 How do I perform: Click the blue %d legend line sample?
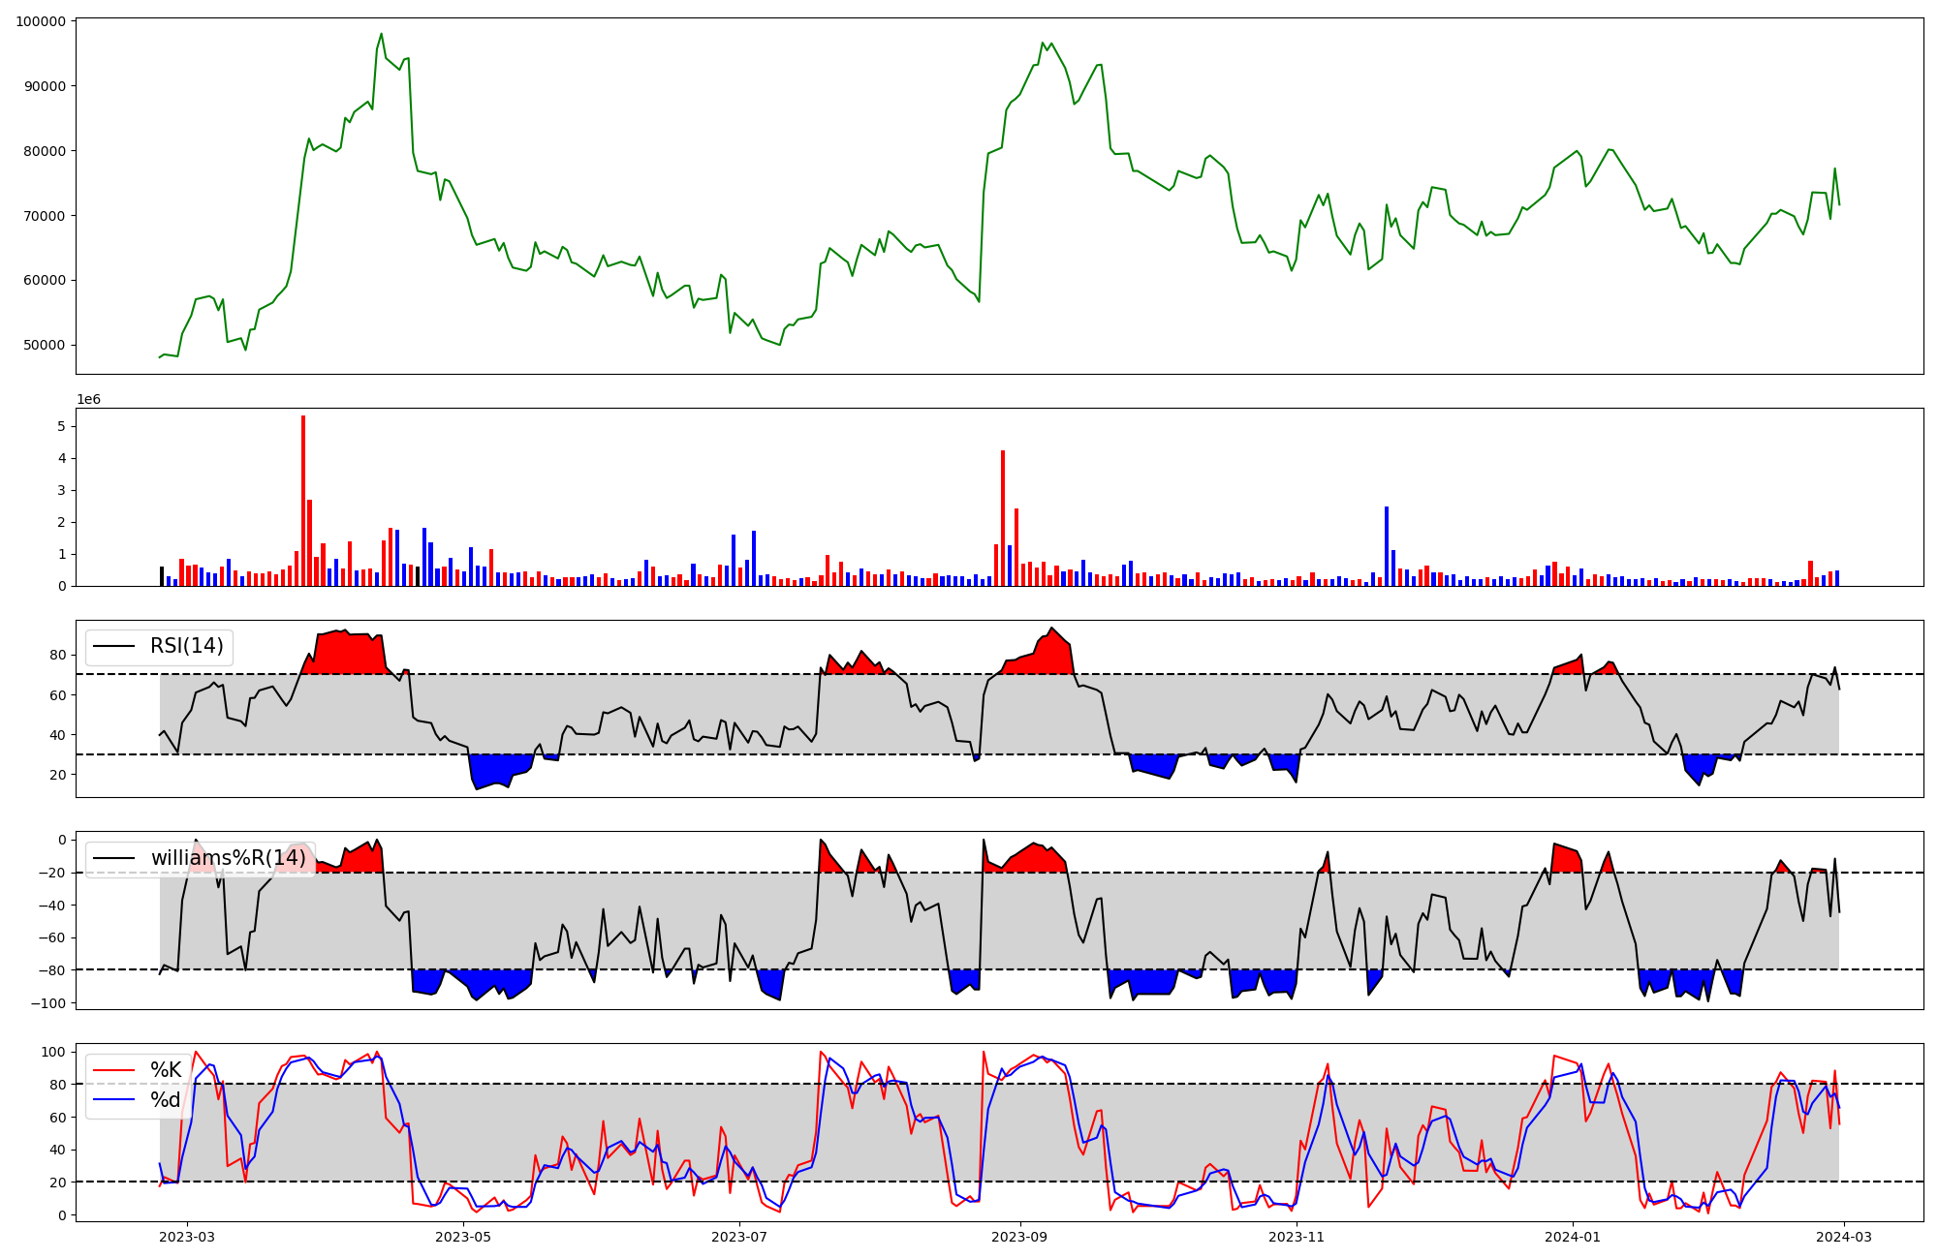pyautogui.click(x=113, y=1099)
